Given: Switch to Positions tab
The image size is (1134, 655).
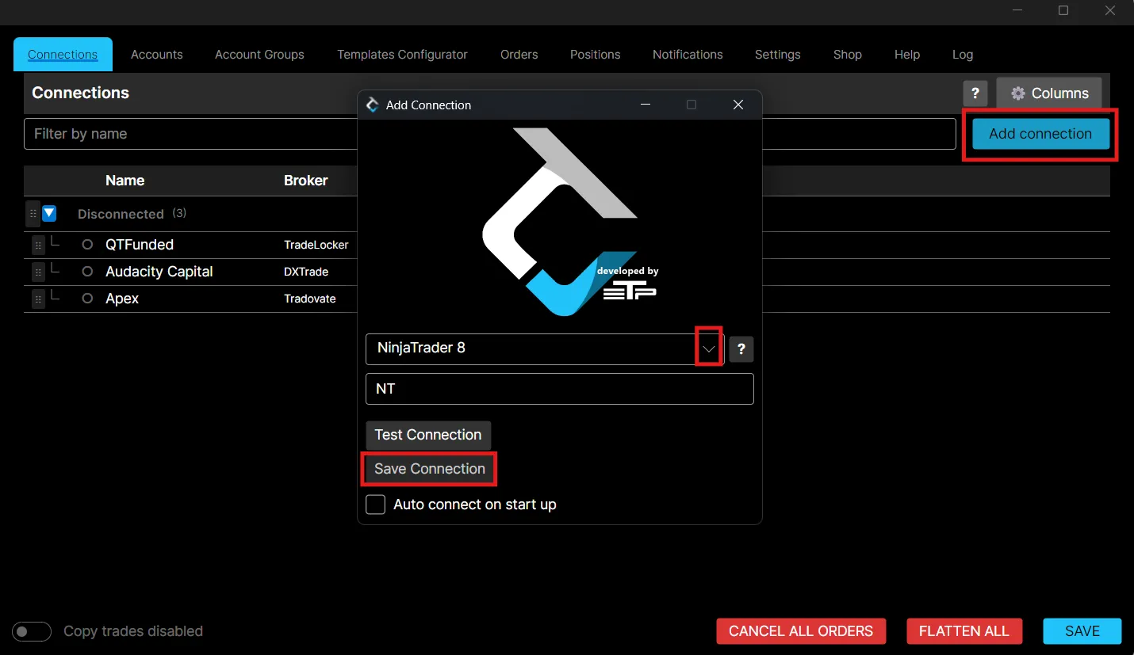Looking at the screenshot, I should 596,55.
